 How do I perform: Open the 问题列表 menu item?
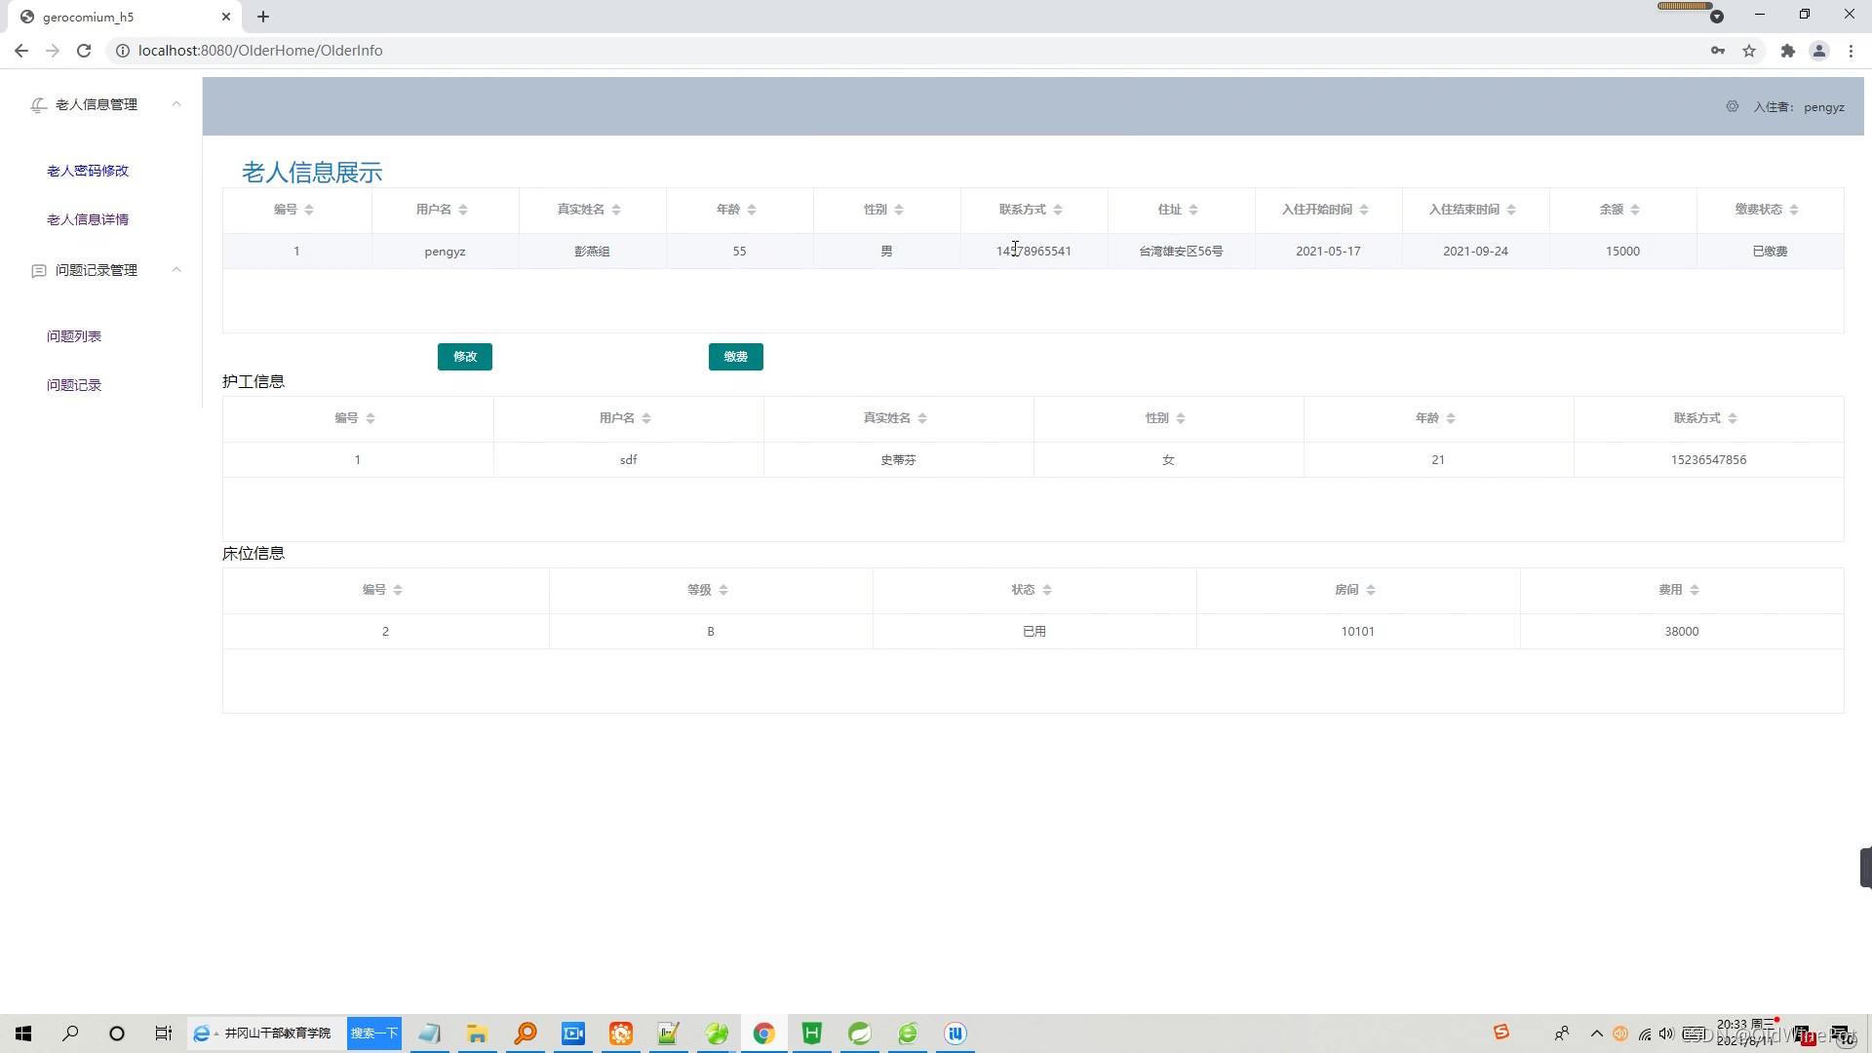pyautogui.click(x=74, y=336)
